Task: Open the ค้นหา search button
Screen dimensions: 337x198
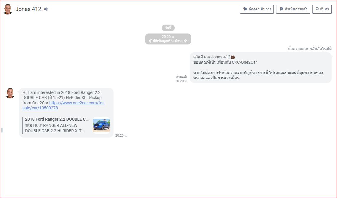Action: (322, 9)
